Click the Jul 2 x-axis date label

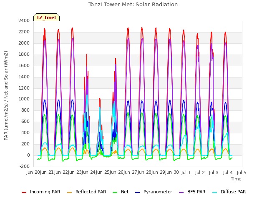(x=200, y=172)
